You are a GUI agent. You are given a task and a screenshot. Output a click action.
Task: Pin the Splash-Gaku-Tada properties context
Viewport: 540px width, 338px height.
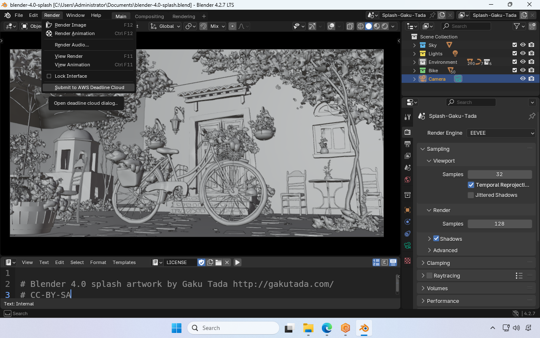tap(532, 116)
